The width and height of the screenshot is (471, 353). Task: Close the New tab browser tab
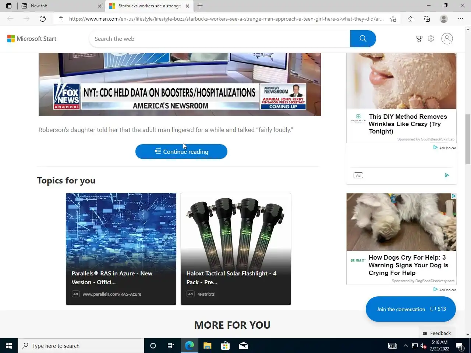[99, 6]
